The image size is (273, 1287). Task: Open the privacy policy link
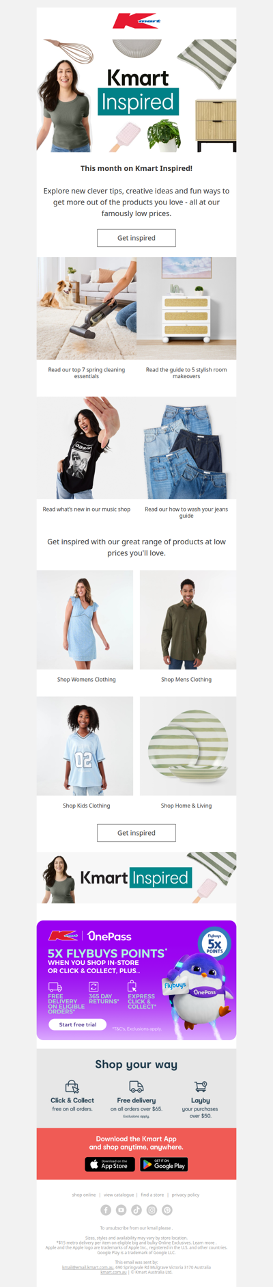tap(186, 1195)
